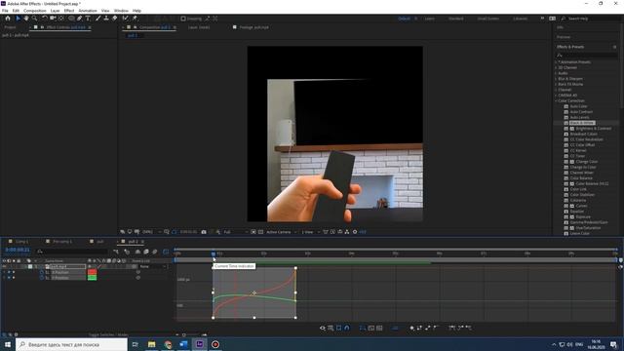Image resolution: width=624 pixels, height=351 pixels.
Task: Click the current time indicator in timeline
Action: point(214,253)
